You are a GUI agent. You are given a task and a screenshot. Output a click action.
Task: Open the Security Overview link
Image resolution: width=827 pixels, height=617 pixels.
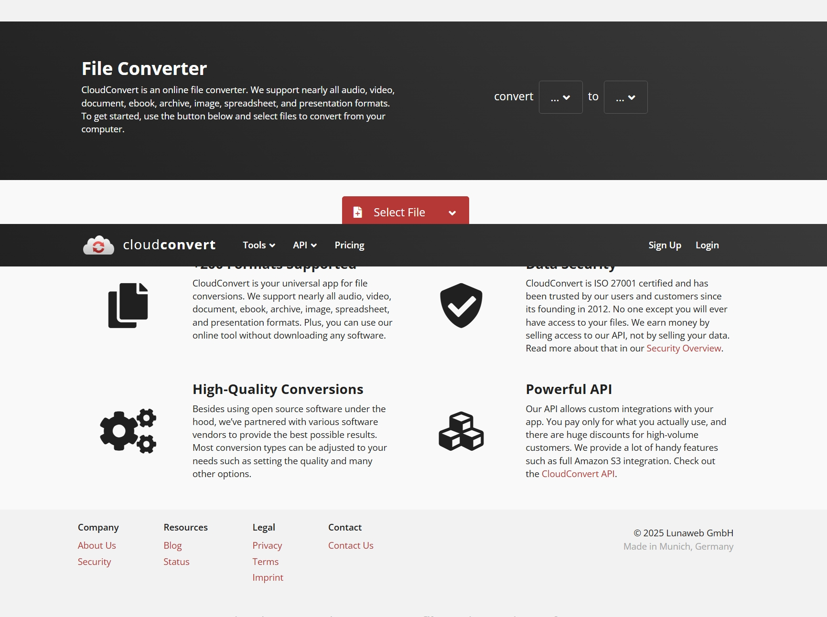(683, 348)
